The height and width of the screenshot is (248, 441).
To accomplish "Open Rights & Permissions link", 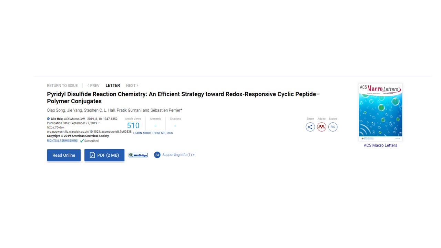I will (x=62, y=141).
